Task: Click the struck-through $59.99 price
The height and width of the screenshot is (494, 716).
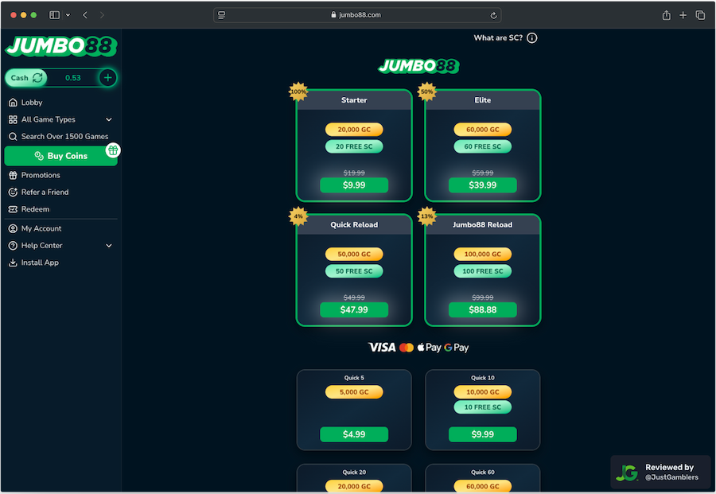Action: (x=483, y=173)
